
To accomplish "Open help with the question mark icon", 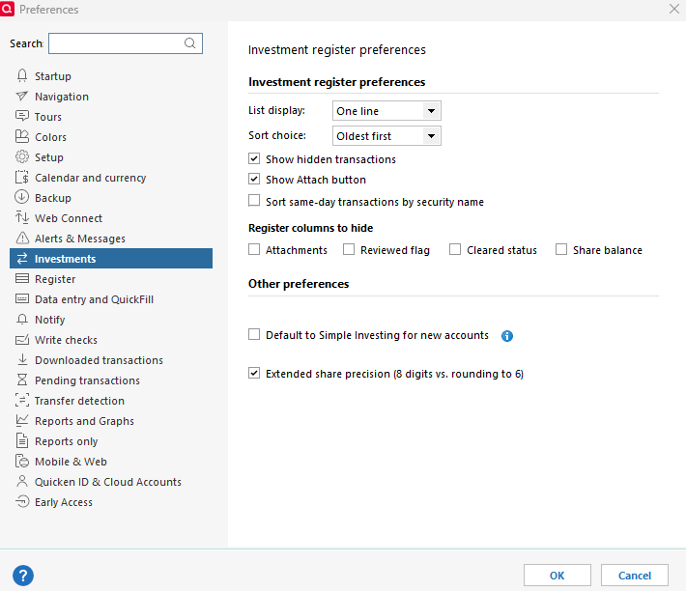I will coord(23,576).
